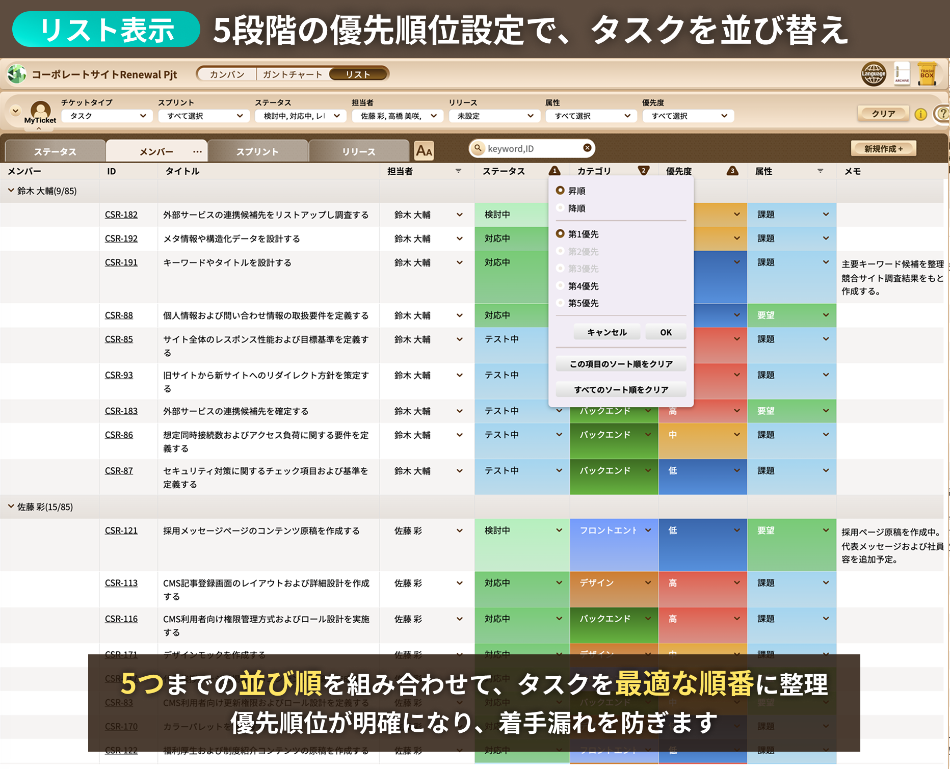The image size is (950, 769).
Task: Open the Archive icon
Action: pyautogui.click(x=902, y=74)
